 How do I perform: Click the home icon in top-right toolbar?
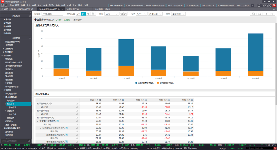259,5
